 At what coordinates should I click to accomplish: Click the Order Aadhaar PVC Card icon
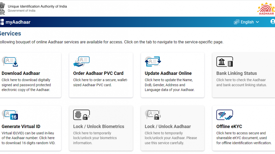tap(81, 62)
